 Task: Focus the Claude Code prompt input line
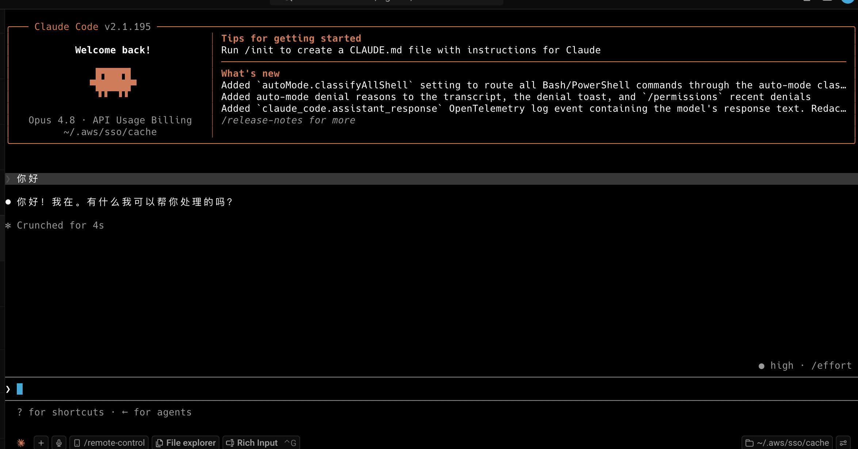click(x=431, y=389)
